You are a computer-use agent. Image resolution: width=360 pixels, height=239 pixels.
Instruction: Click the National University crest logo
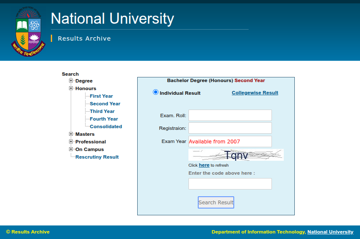(28, 32)
